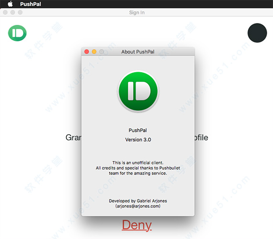Screen dimensions: 273x239
Task: Close the About PushPal dialog
Action: 86,52
